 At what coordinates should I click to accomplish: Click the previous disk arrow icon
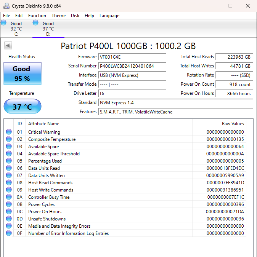(8, 45)
